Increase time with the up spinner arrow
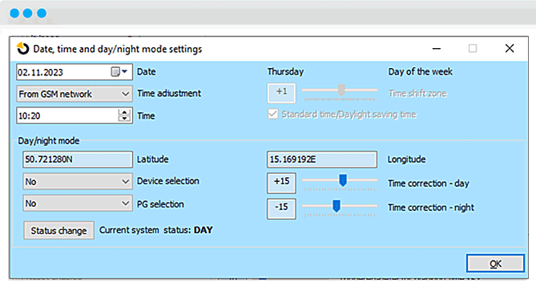Viewport: 536px width, 290px height. [x=124, y=112]
